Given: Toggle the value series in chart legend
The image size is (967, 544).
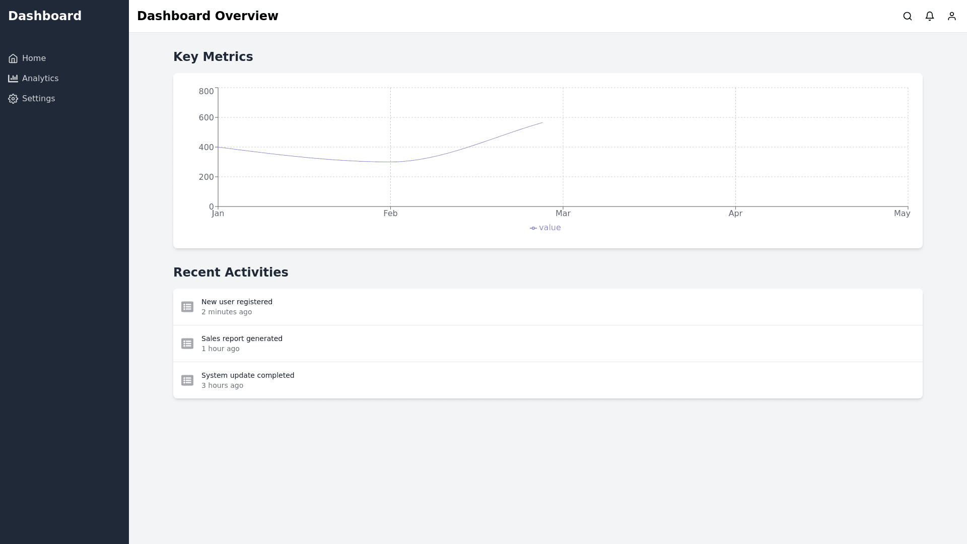Looking at the screenshot, I should pyautogui.click(x=545, y=228).
